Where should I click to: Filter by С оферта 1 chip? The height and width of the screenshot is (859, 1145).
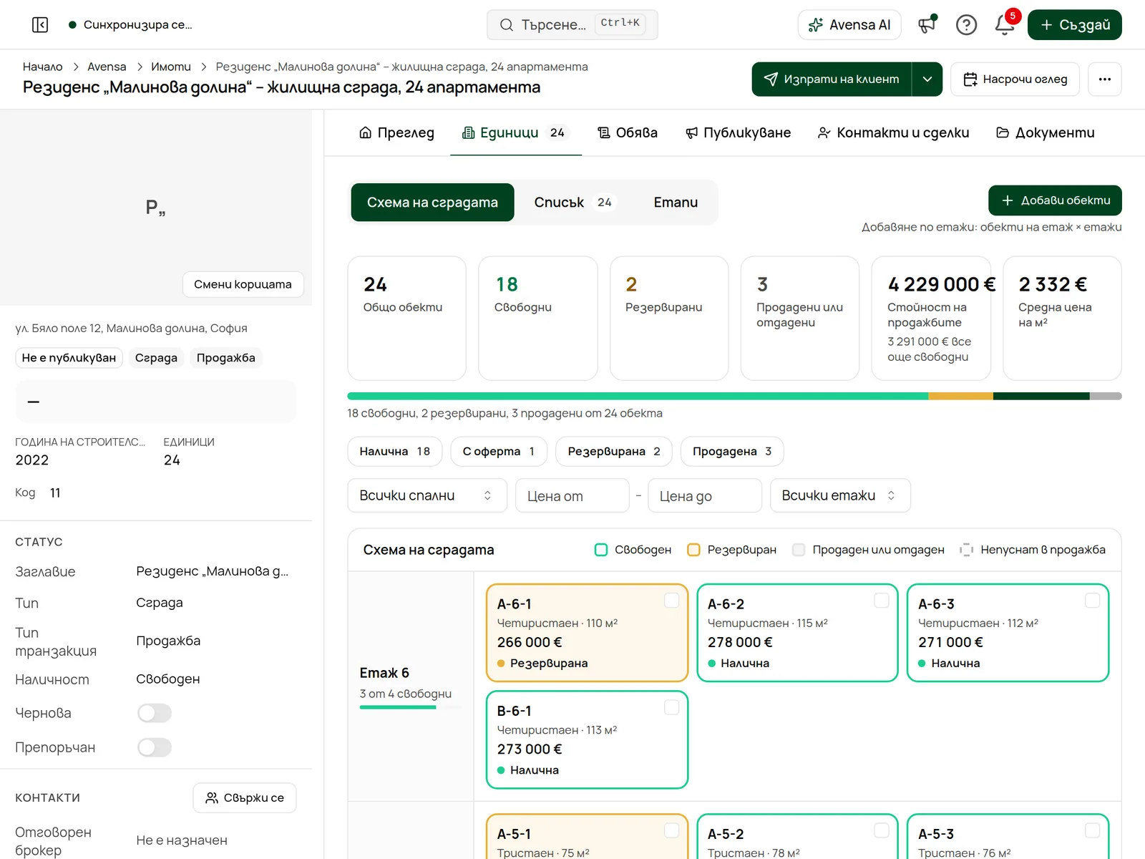coord(499,451)
